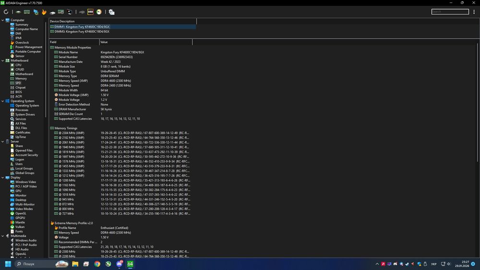Select Overclock in the Computer section

click(x=22, y=43)
